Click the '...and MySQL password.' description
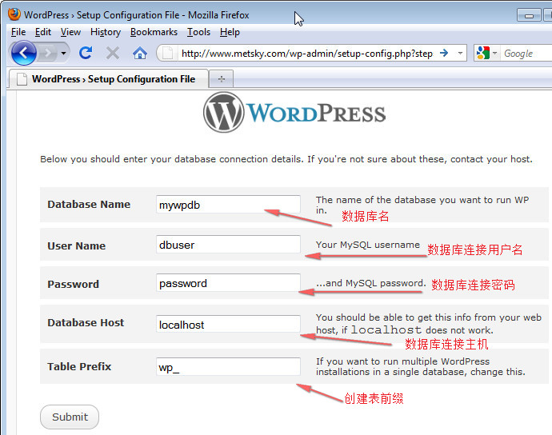The height and width of the screenshot is (435, 552). coord(370,283)
